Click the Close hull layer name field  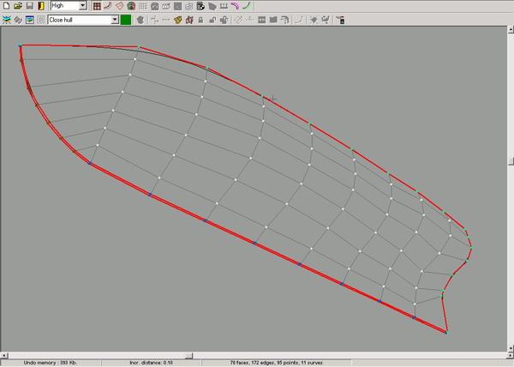click(77, 18)
